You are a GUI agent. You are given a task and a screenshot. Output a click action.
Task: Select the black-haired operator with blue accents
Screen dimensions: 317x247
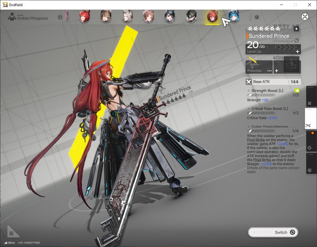tap(170, 16)
